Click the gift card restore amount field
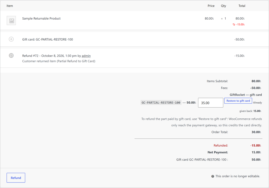The width and height of the screenshot is (269, 188). click(211, 103)
